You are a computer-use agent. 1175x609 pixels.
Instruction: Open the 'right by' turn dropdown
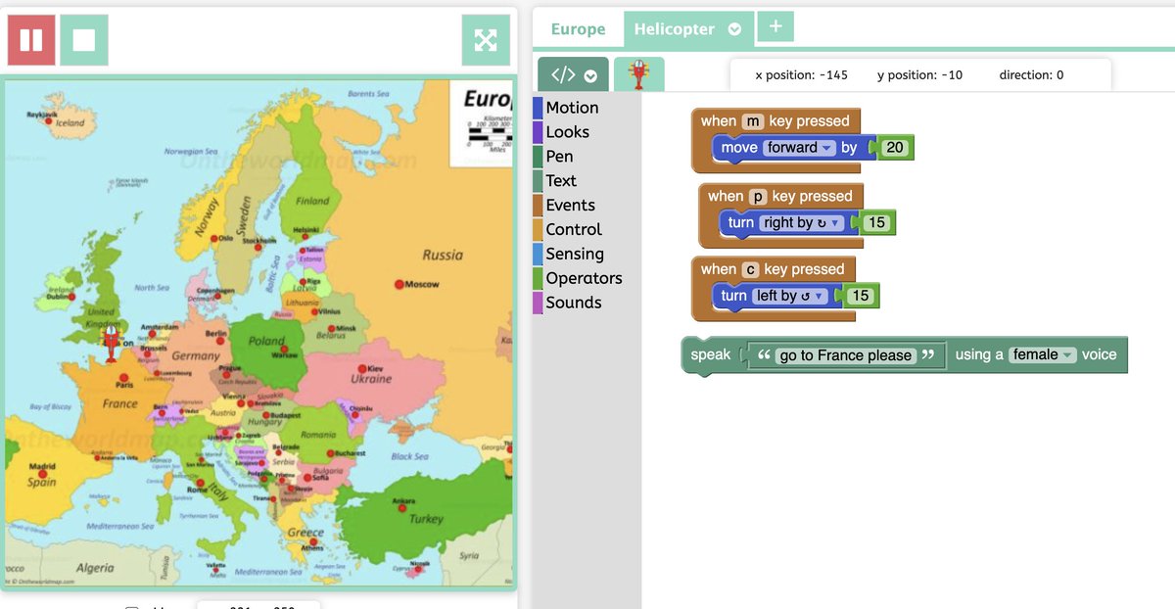click(x=801, y=223)
